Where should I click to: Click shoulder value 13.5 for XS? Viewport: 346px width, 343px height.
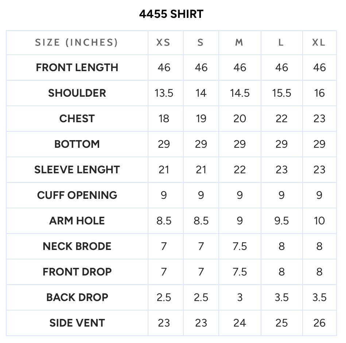coord(164,93)
